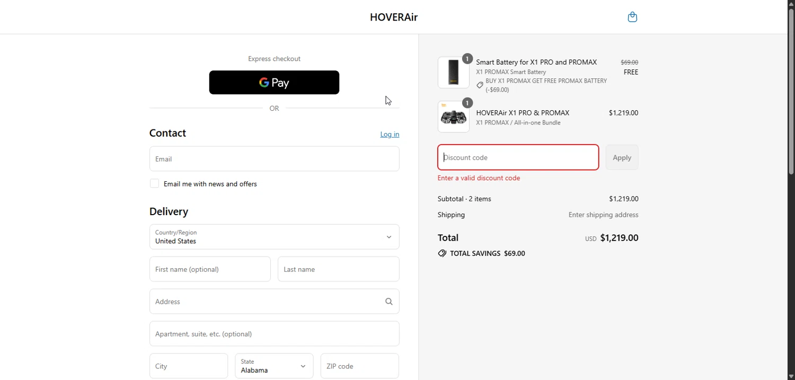Viewport: 795px width, 380px height.
Task: Click the City field
Action: [189, 366]
